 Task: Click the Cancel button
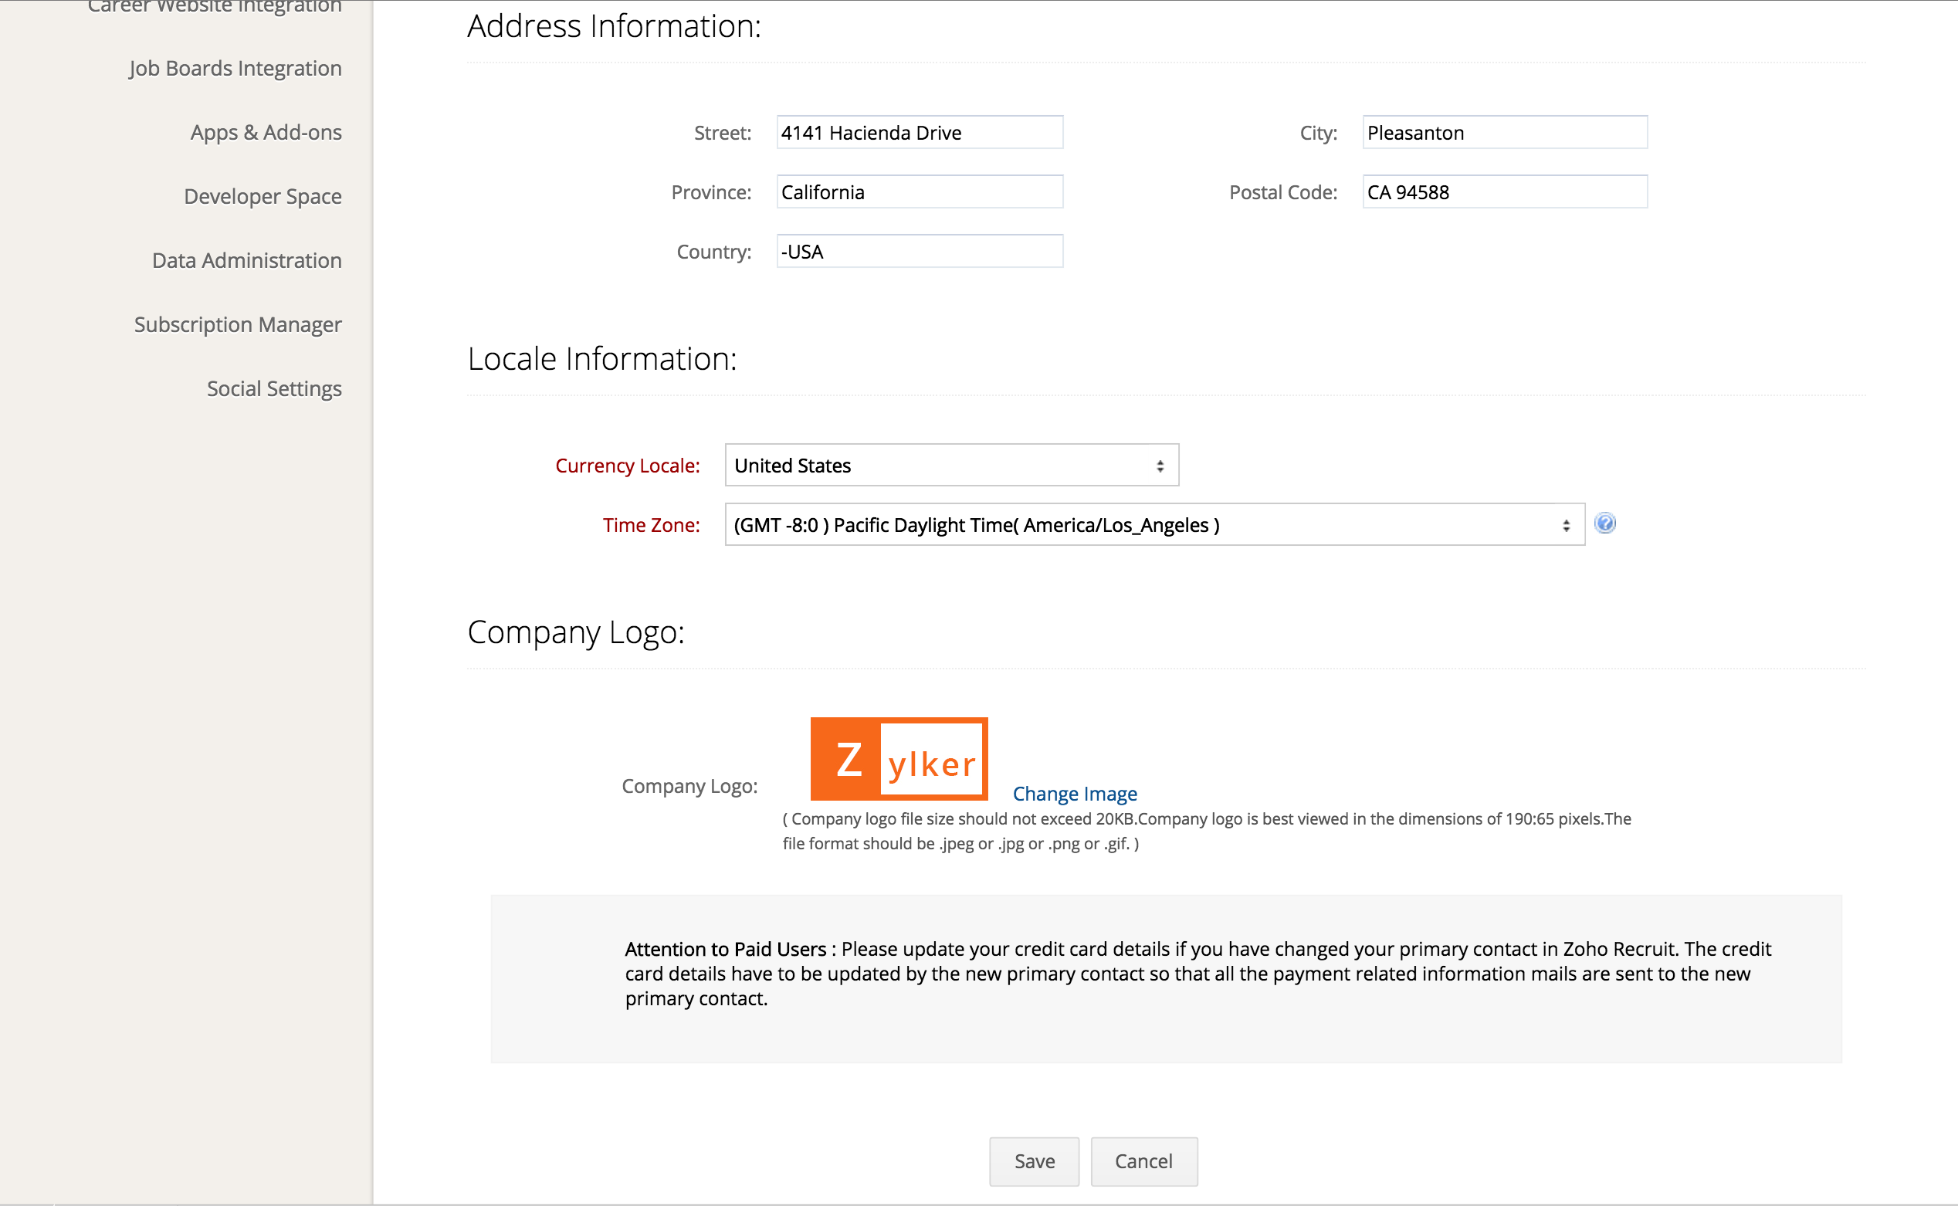(1143, 1161)
